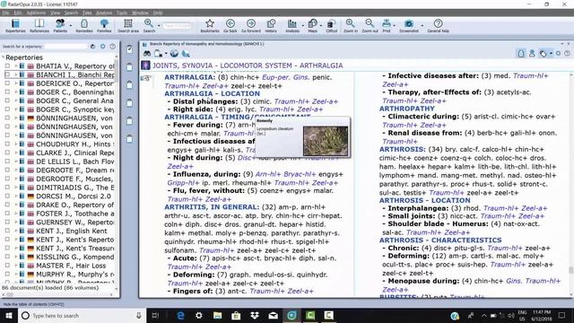Expand the GUERNSEY W. tree node
This screenshot has width=574, height=323.
pos(16,223)
